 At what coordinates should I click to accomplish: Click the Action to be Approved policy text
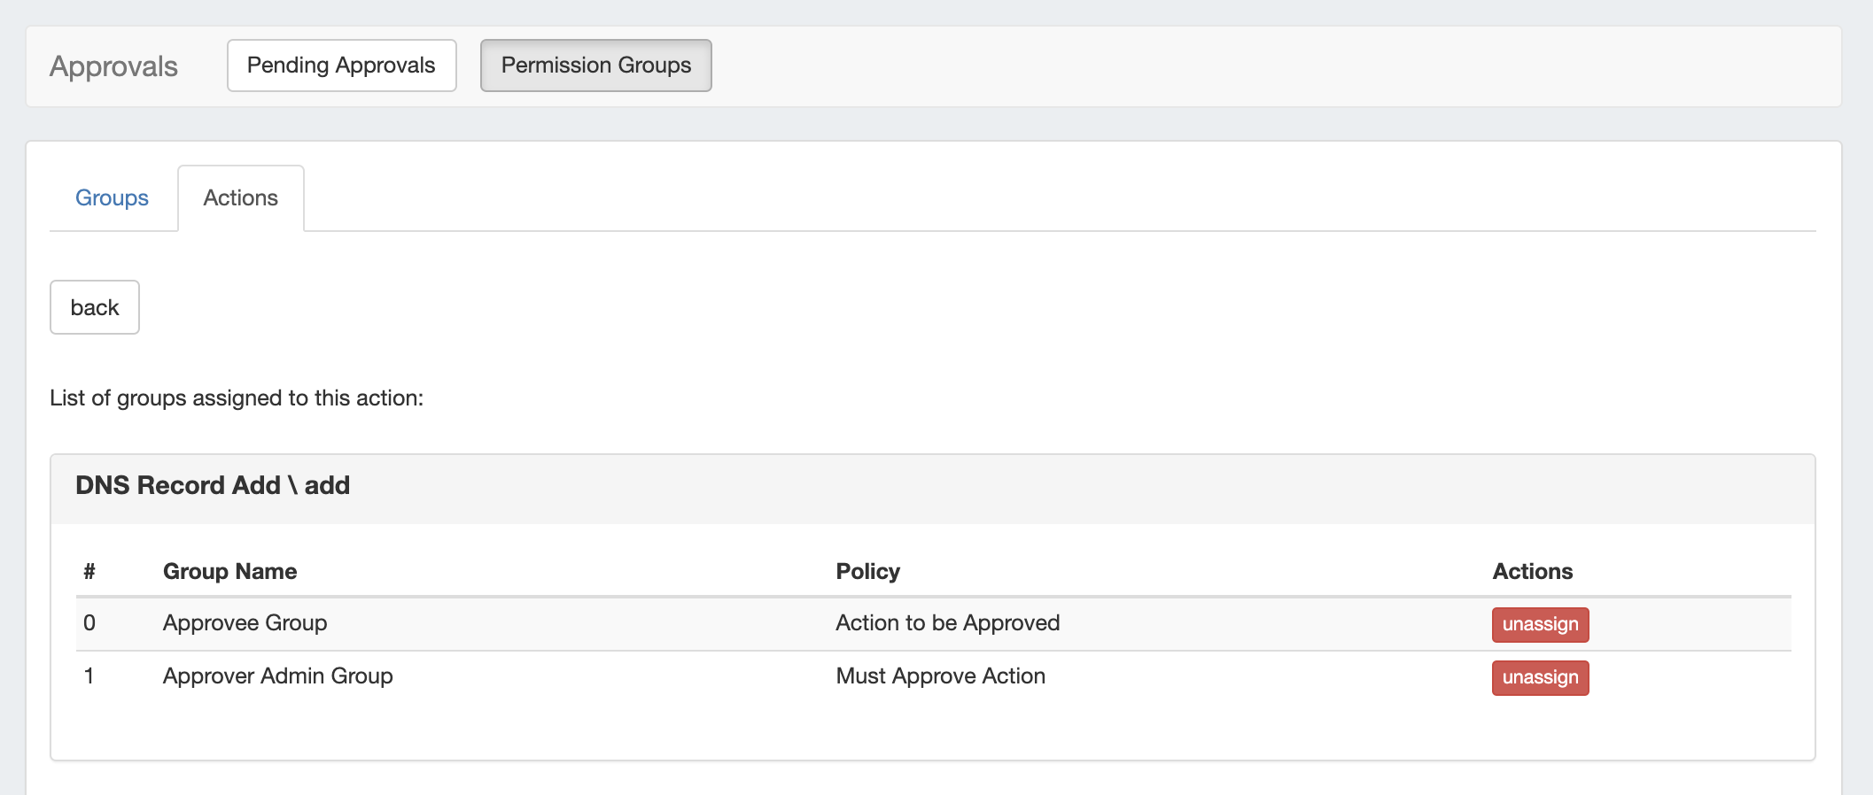947,623
